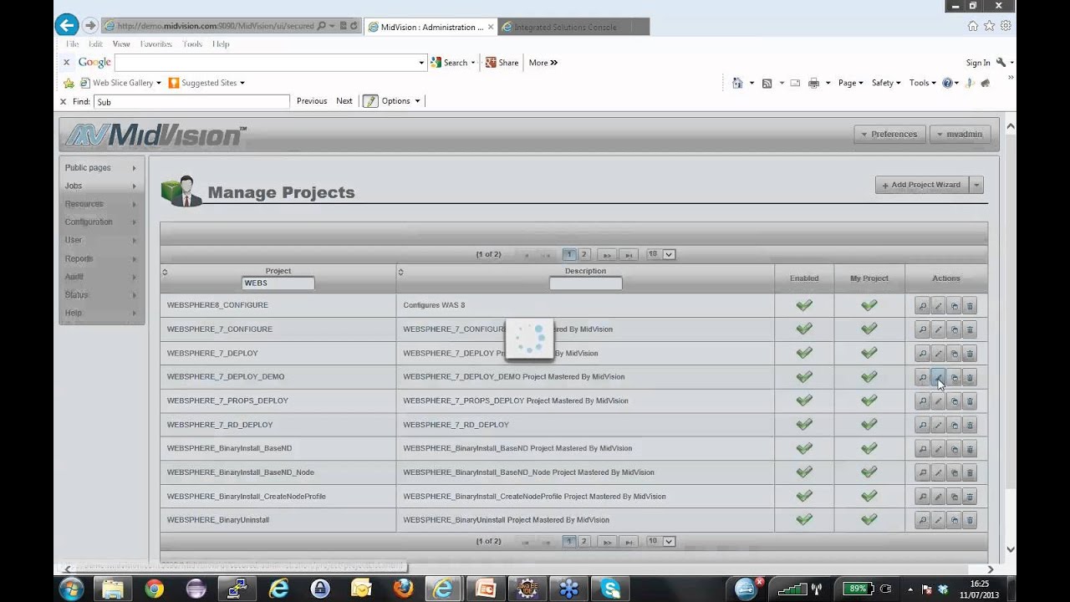
Task: Close the Find bar with its X
Action: tap(63, 101)
